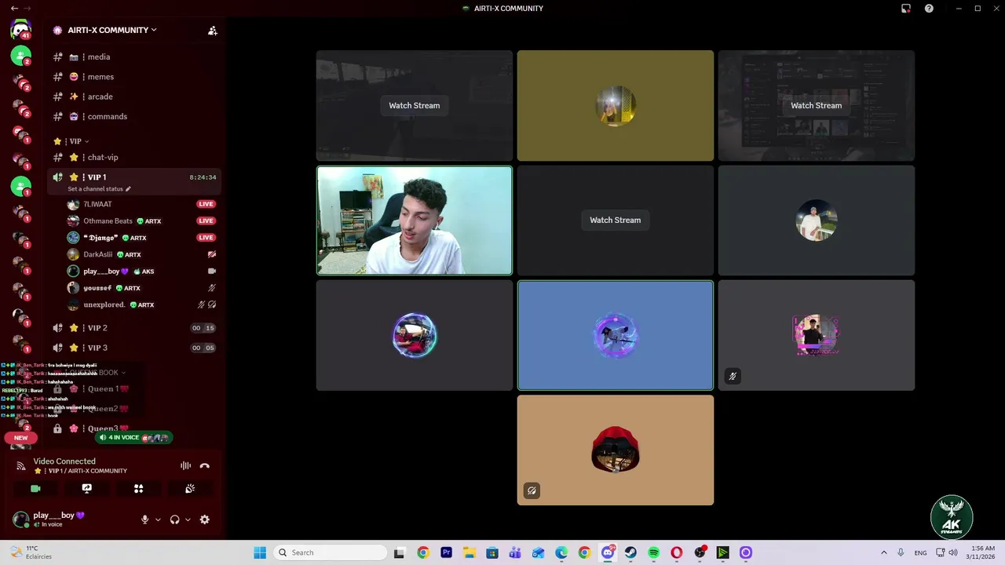The image size is (1005, 565).
Task: Go back with the title bar arrow
Action: [x=14, y=9]
